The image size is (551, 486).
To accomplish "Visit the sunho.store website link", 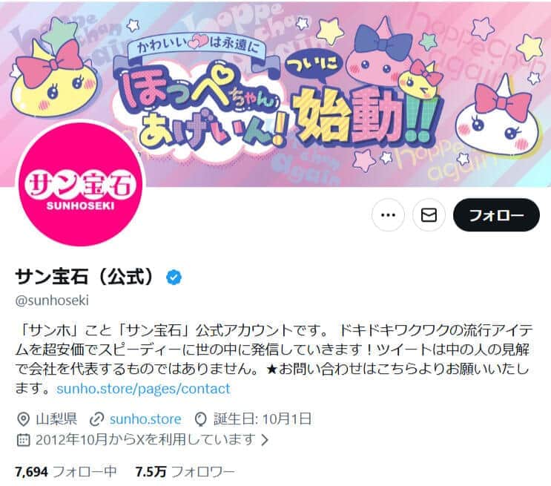I will [145, 419].
